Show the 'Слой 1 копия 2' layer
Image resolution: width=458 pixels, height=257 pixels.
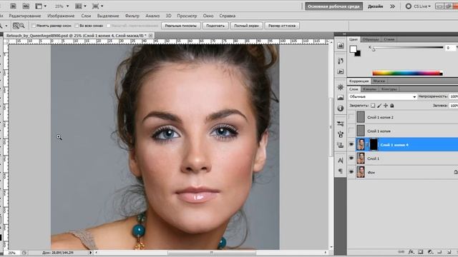click(351, 117)
